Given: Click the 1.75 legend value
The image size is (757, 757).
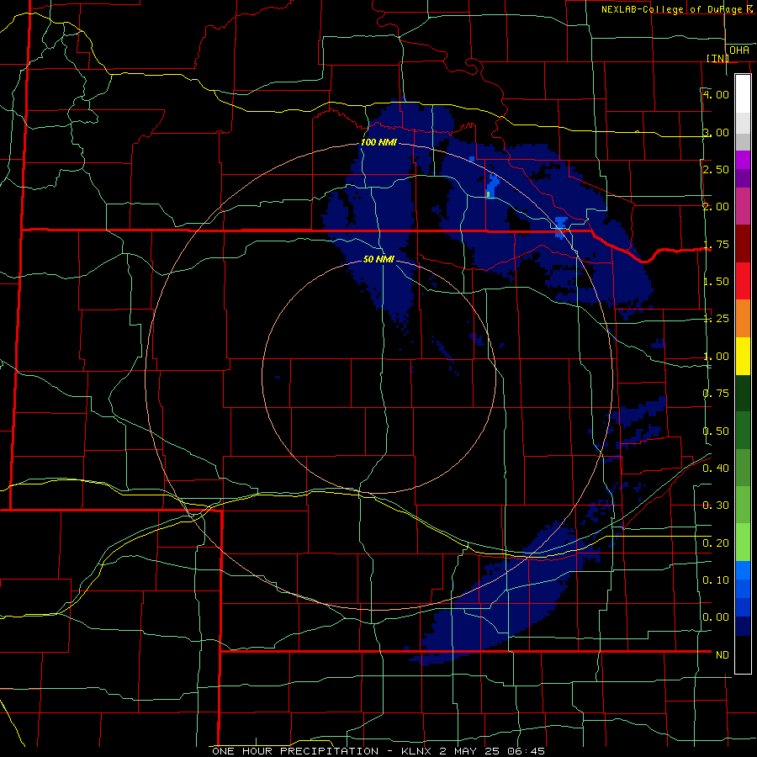Looking at the screenshot, I should (716, 244).
